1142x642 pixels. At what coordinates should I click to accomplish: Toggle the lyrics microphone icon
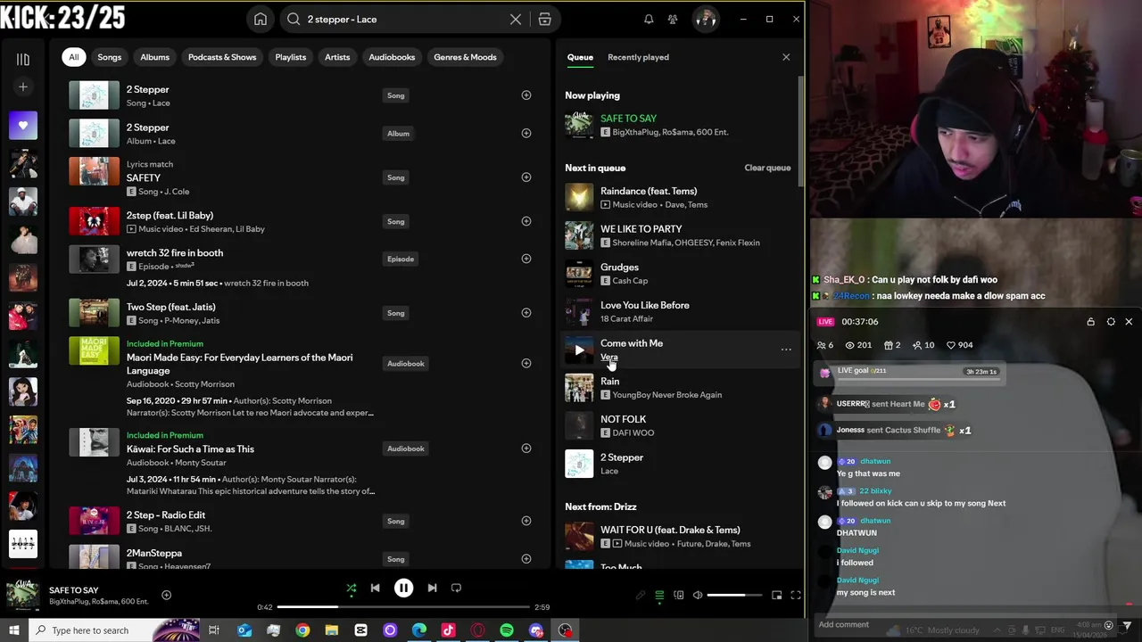coord(640,596)
